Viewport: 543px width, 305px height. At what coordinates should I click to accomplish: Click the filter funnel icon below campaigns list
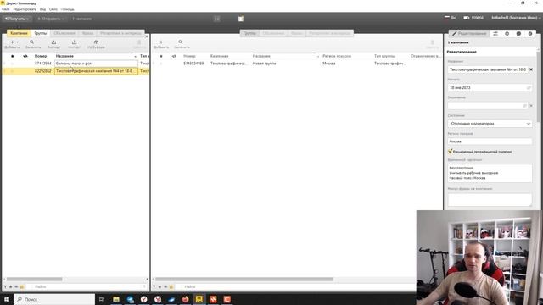[5, 286]
